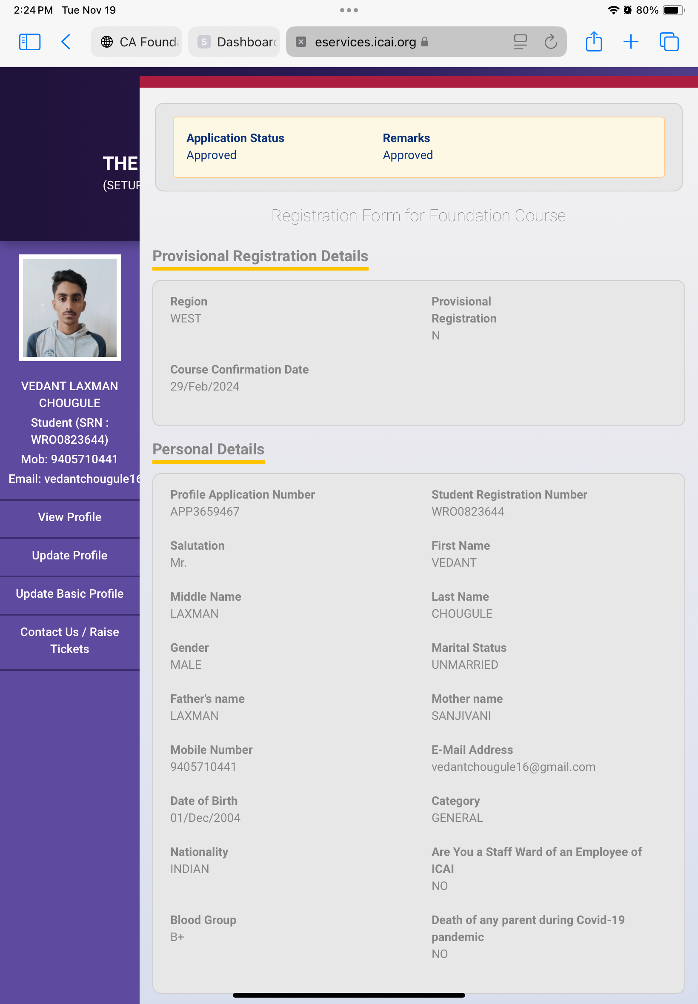Toggle the Safari sidebar icon

coord(30,42)
